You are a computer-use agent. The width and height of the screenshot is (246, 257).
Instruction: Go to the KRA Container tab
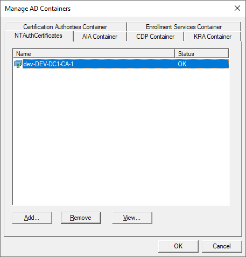pyautogui.click(x=213, y=37)
